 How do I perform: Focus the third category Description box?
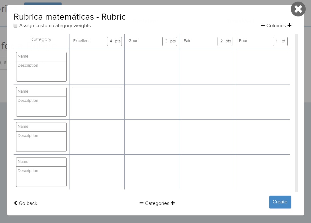(41, 141)
